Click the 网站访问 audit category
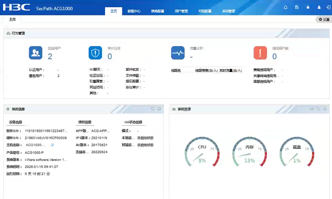Screen dimensions: 332x199 pos(97,87)
